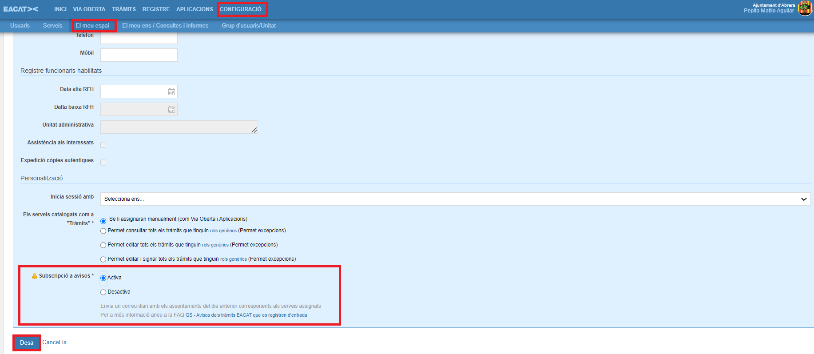Choose Permet consultar tots els tràmits option
Screen dimensions: 814x354
pos(103,231)
